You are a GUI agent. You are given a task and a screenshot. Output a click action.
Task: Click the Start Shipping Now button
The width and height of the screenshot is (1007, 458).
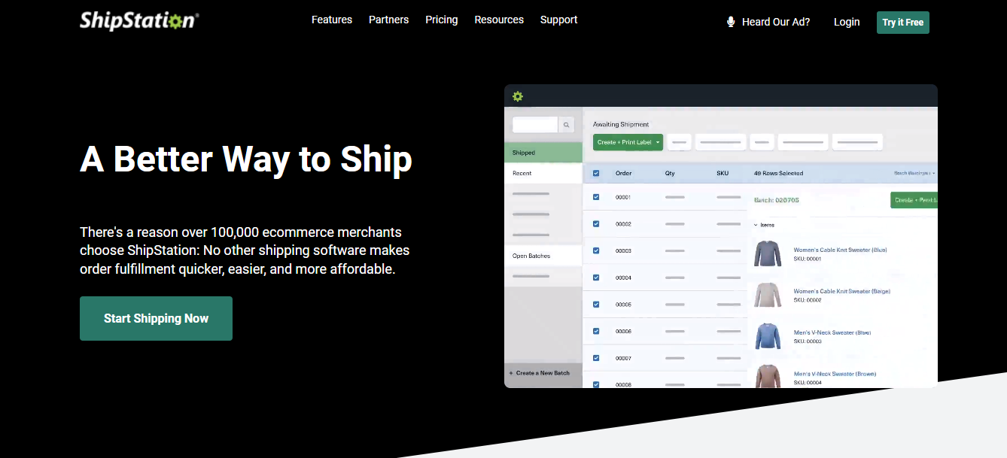tap(156, 318)
